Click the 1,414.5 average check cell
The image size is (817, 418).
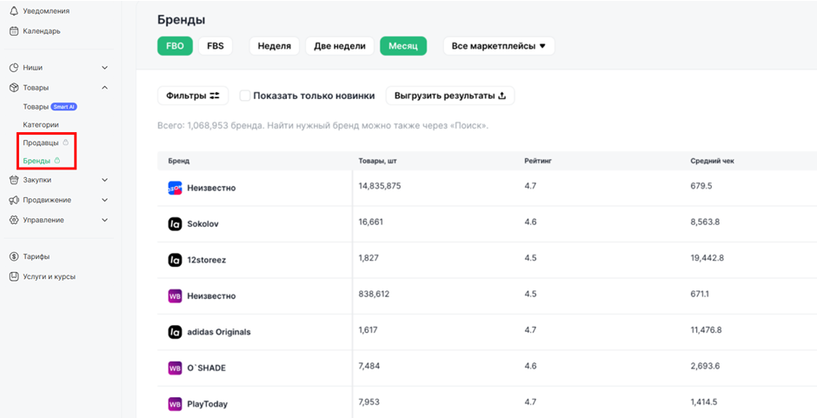(705, 401)
